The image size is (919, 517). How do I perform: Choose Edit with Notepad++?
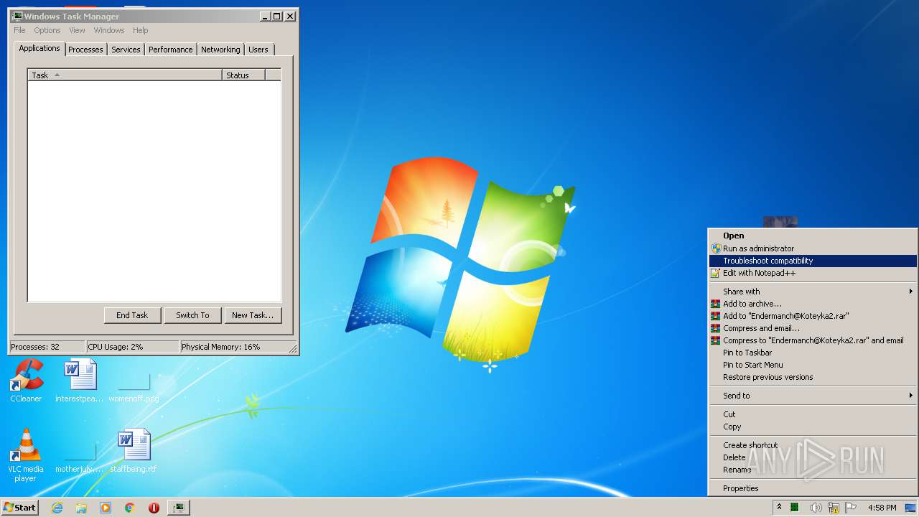(813, 273)
